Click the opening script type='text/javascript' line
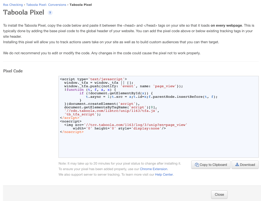The image size is (261, 201). tap(93, 79)
